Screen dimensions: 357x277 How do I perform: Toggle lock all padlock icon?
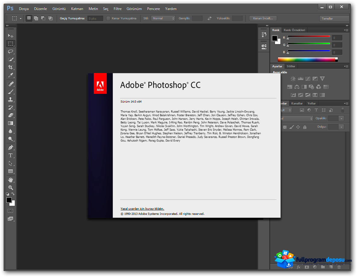click(305, 127)
